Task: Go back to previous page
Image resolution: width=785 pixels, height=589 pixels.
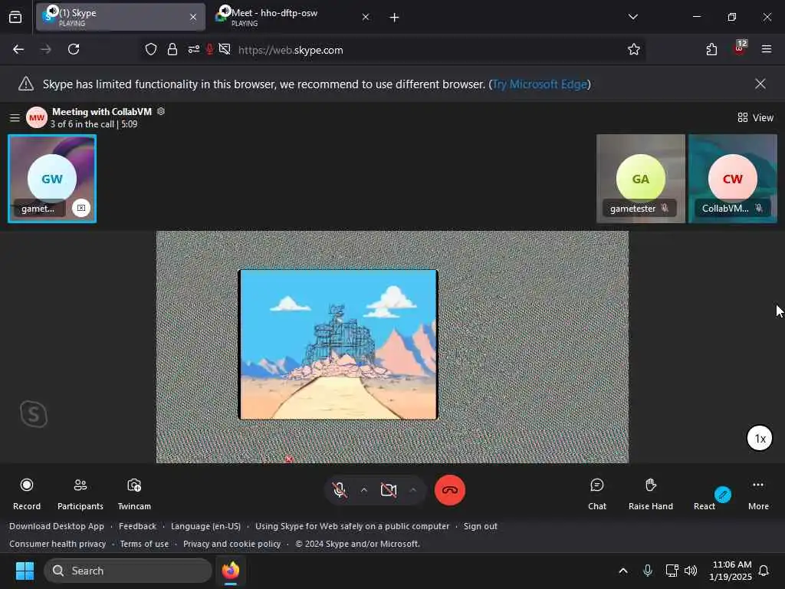Action: 18,49
